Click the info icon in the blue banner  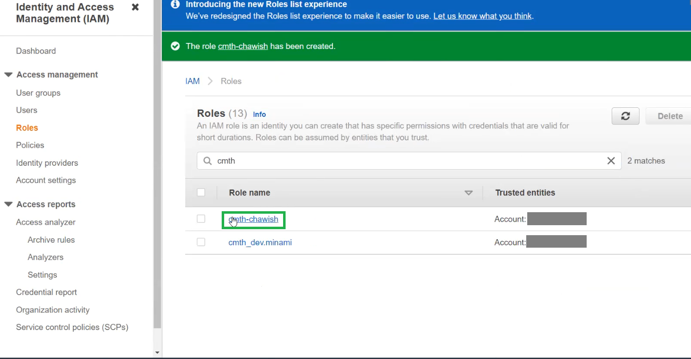click(x=175, y=4)
